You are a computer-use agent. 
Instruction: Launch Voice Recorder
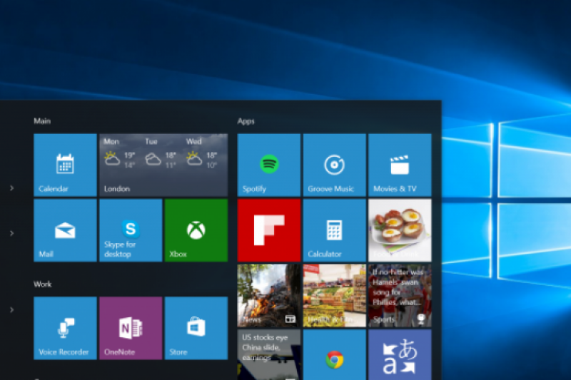(x=65, y=328)
